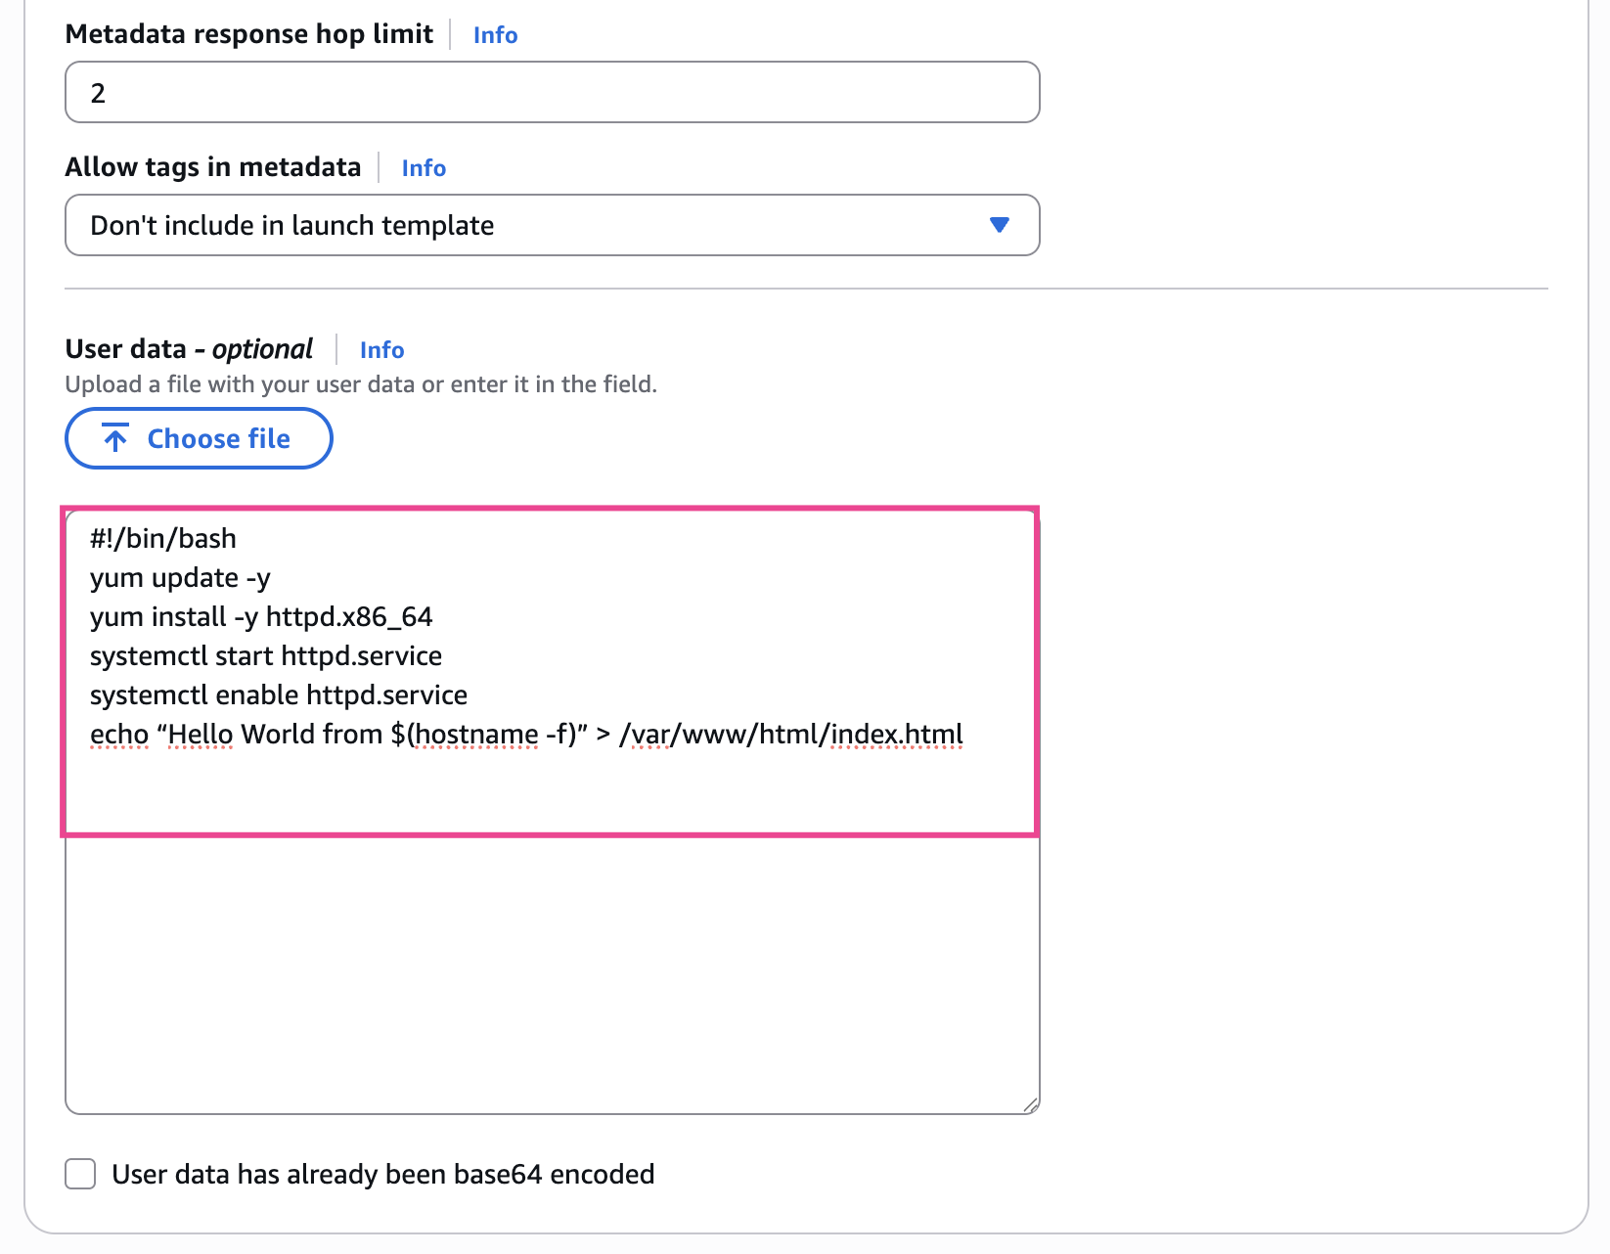
Task: Click the "index.html" text in the script
Action: tap(897, 735)
